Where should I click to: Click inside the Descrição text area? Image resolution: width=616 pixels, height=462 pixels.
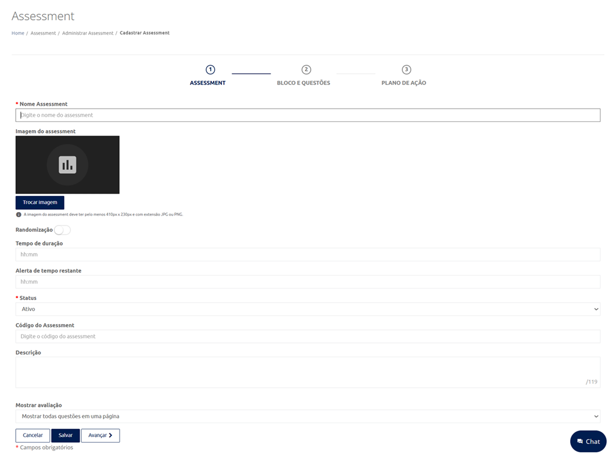308,373
